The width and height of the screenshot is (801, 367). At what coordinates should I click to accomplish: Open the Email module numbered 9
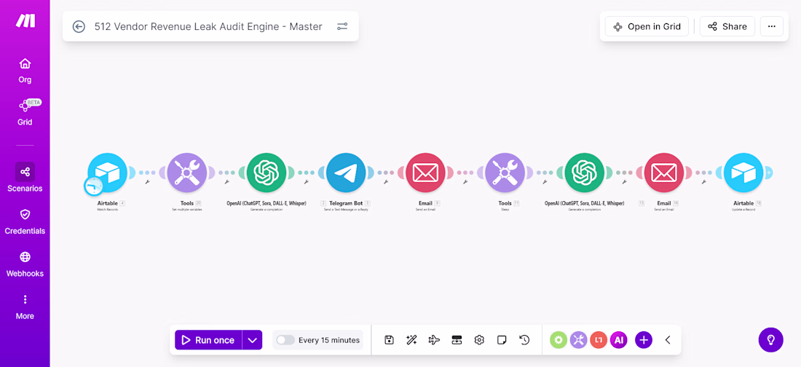coord(425,173)
